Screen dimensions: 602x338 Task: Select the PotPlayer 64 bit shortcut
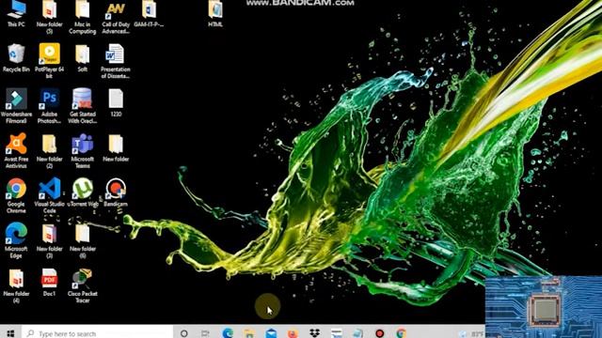[49, 60]
